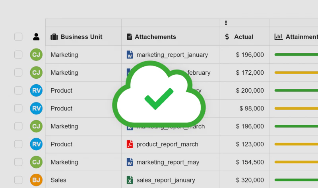Select the Marketing cell in marketing_report_may row
The image size is (318, 188).
[x=83, y=162]
